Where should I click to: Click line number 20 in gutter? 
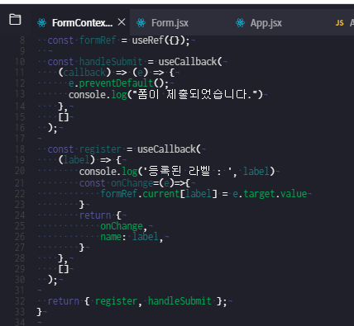20,171
